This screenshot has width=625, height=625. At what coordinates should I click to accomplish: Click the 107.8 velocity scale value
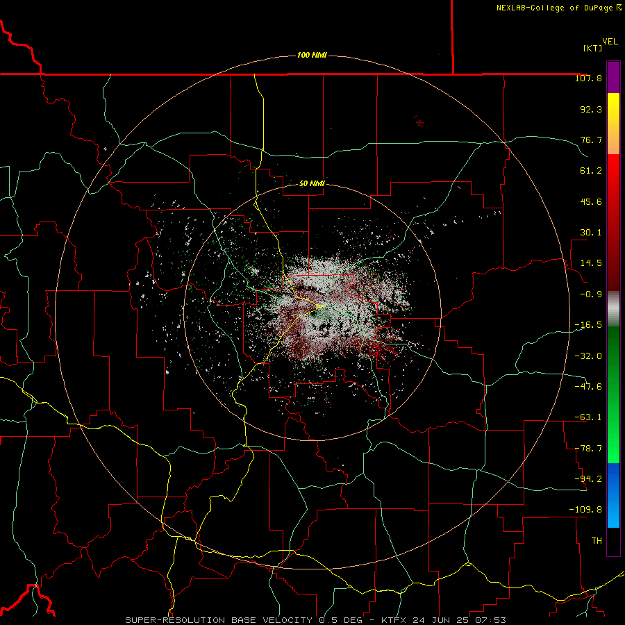coord(588,78)
